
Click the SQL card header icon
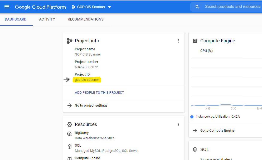pos(195,149)
